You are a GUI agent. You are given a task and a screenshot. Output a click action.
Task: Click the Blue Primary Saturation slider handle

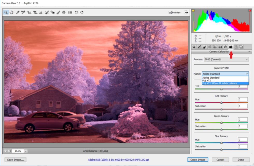click(221, 150)
